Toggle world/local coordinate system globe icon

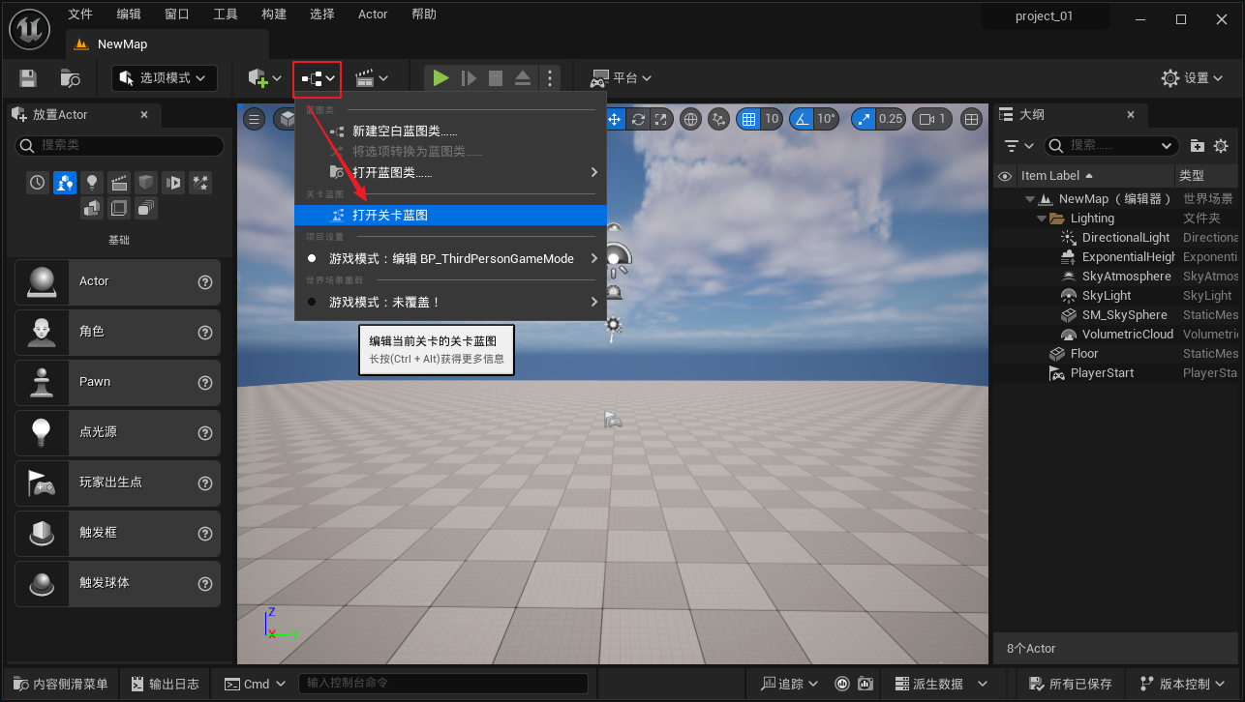691,119
